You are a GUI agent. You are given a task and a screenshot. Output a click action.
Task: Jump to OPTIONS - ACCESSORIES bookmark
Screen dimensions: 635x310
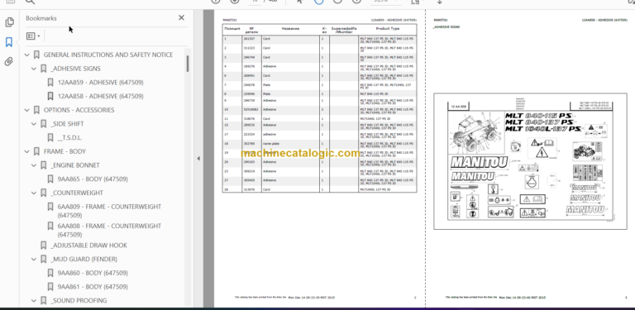[x=79, y=110]
